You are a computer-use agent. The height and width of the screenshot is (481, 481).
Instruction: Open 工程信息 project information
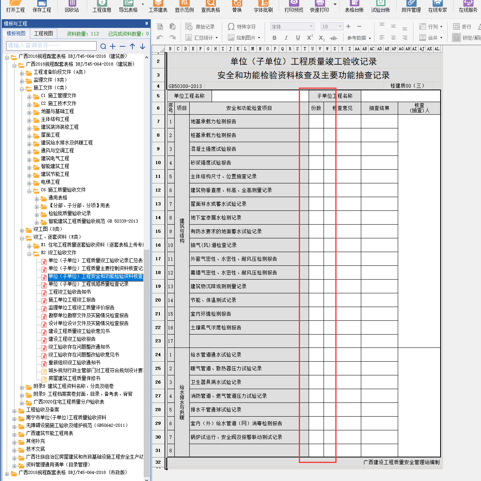pyautogui.click(x=102, y=7)
